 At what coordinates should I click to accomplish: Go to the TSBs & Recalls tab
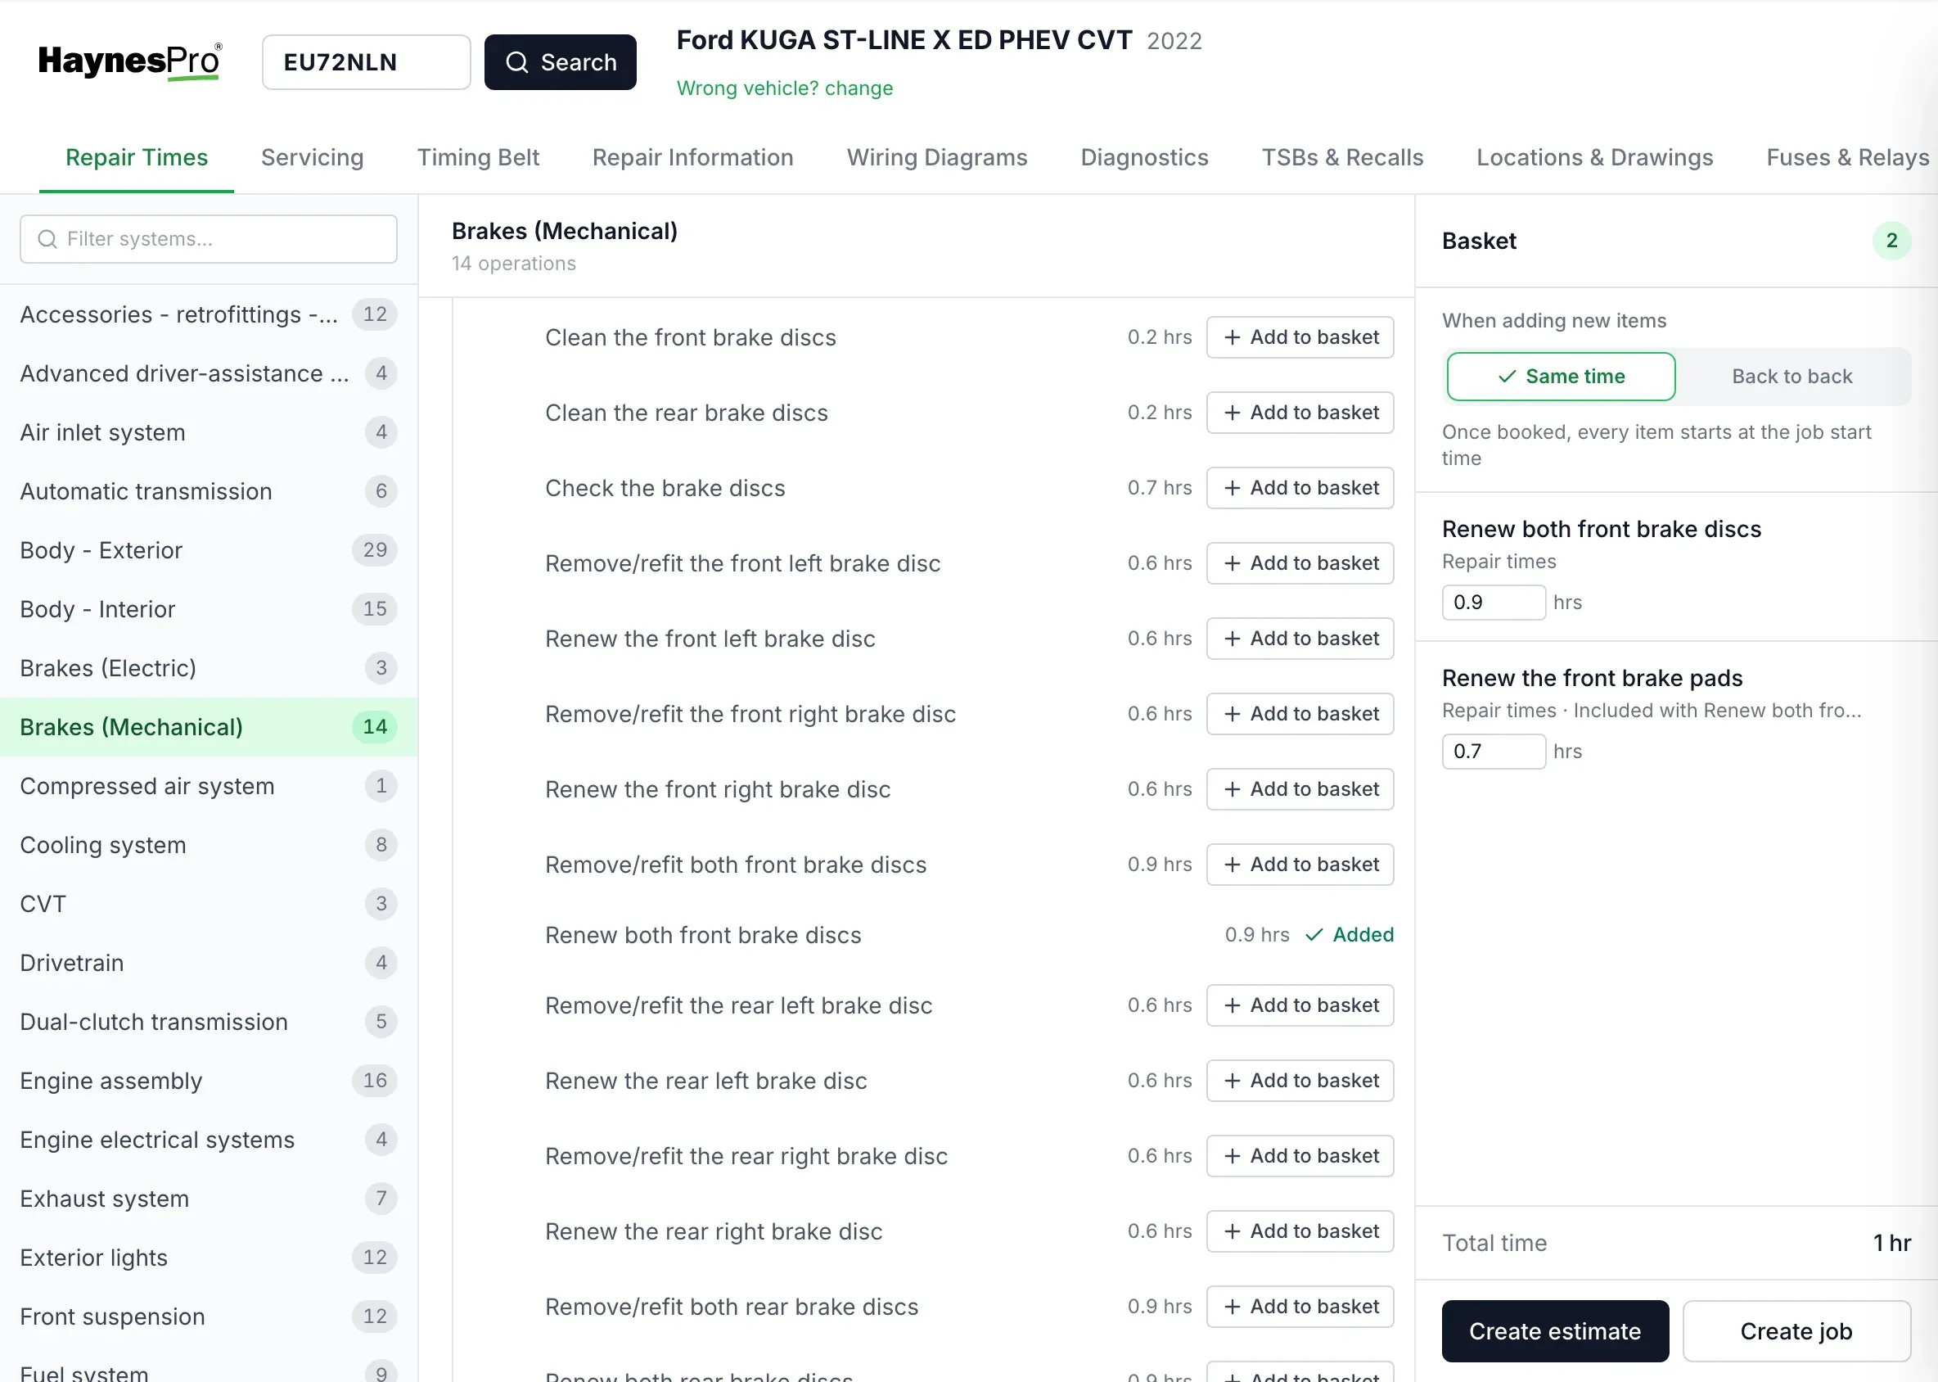[1341, 157]
